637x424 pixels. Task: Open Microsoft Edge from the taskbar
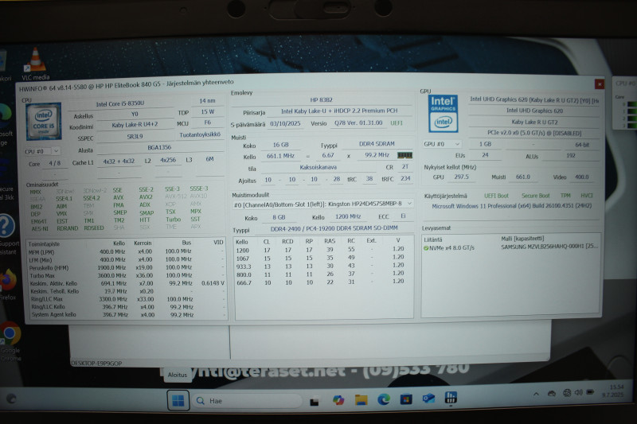pyautogui.click(x=384, y=399)
